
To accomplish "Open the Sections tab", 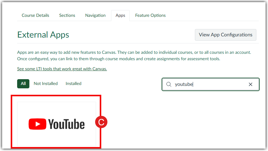I will tap(67, 15).
